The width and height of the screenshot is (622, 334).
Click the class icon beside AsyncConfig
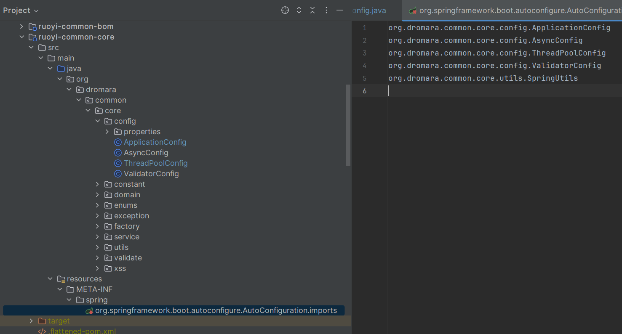[x=117, y=152]
